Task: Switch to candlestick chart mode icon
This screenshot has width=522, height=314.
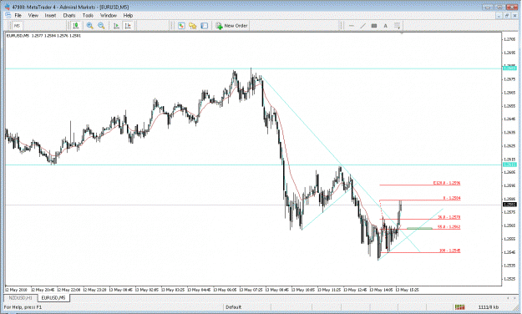Action: point(76,26)
